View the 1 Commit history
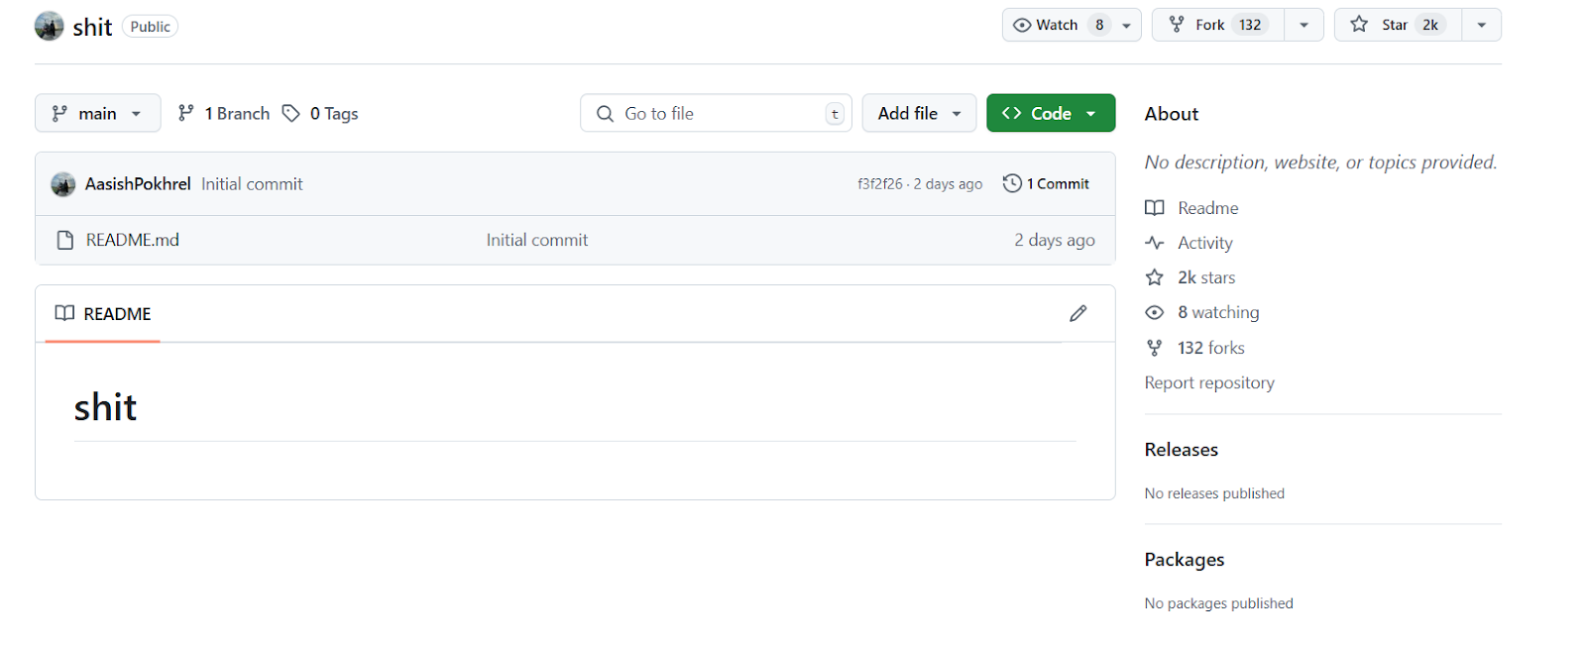The width and height of the screenshot is (1586, 647). pyautogui.click(x=1046, y=183)
